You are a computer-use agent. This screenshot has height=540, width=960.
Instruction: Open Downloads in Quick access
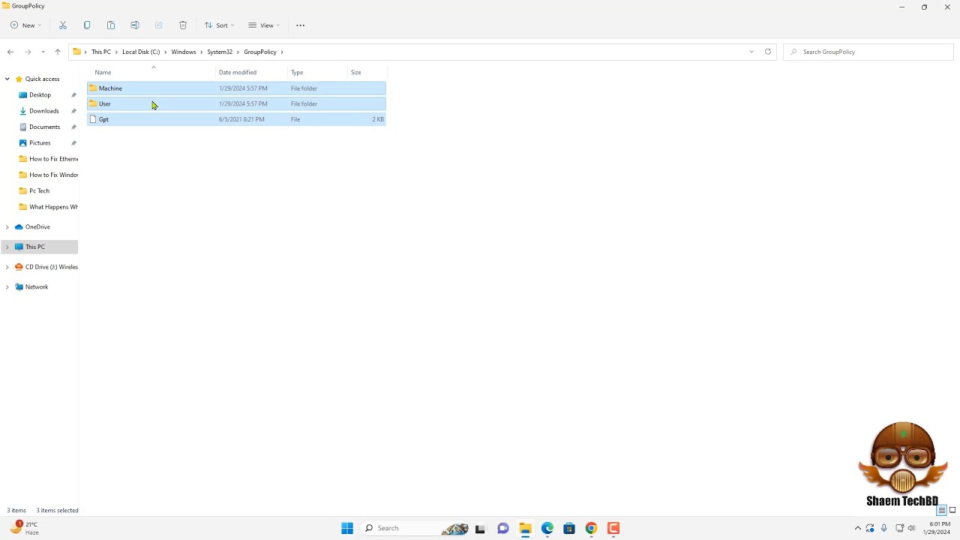43,111
